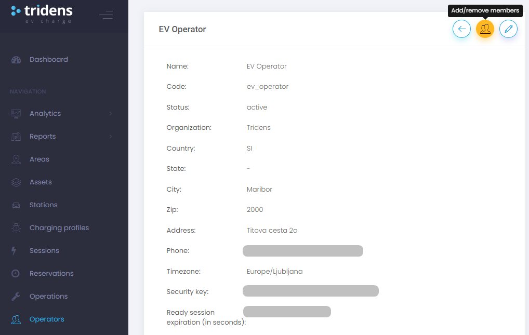The height and width of the screenshot is (335, 529).
Task: Click the highlighted Add/remove members button
Action: click(x=485, y=29)
